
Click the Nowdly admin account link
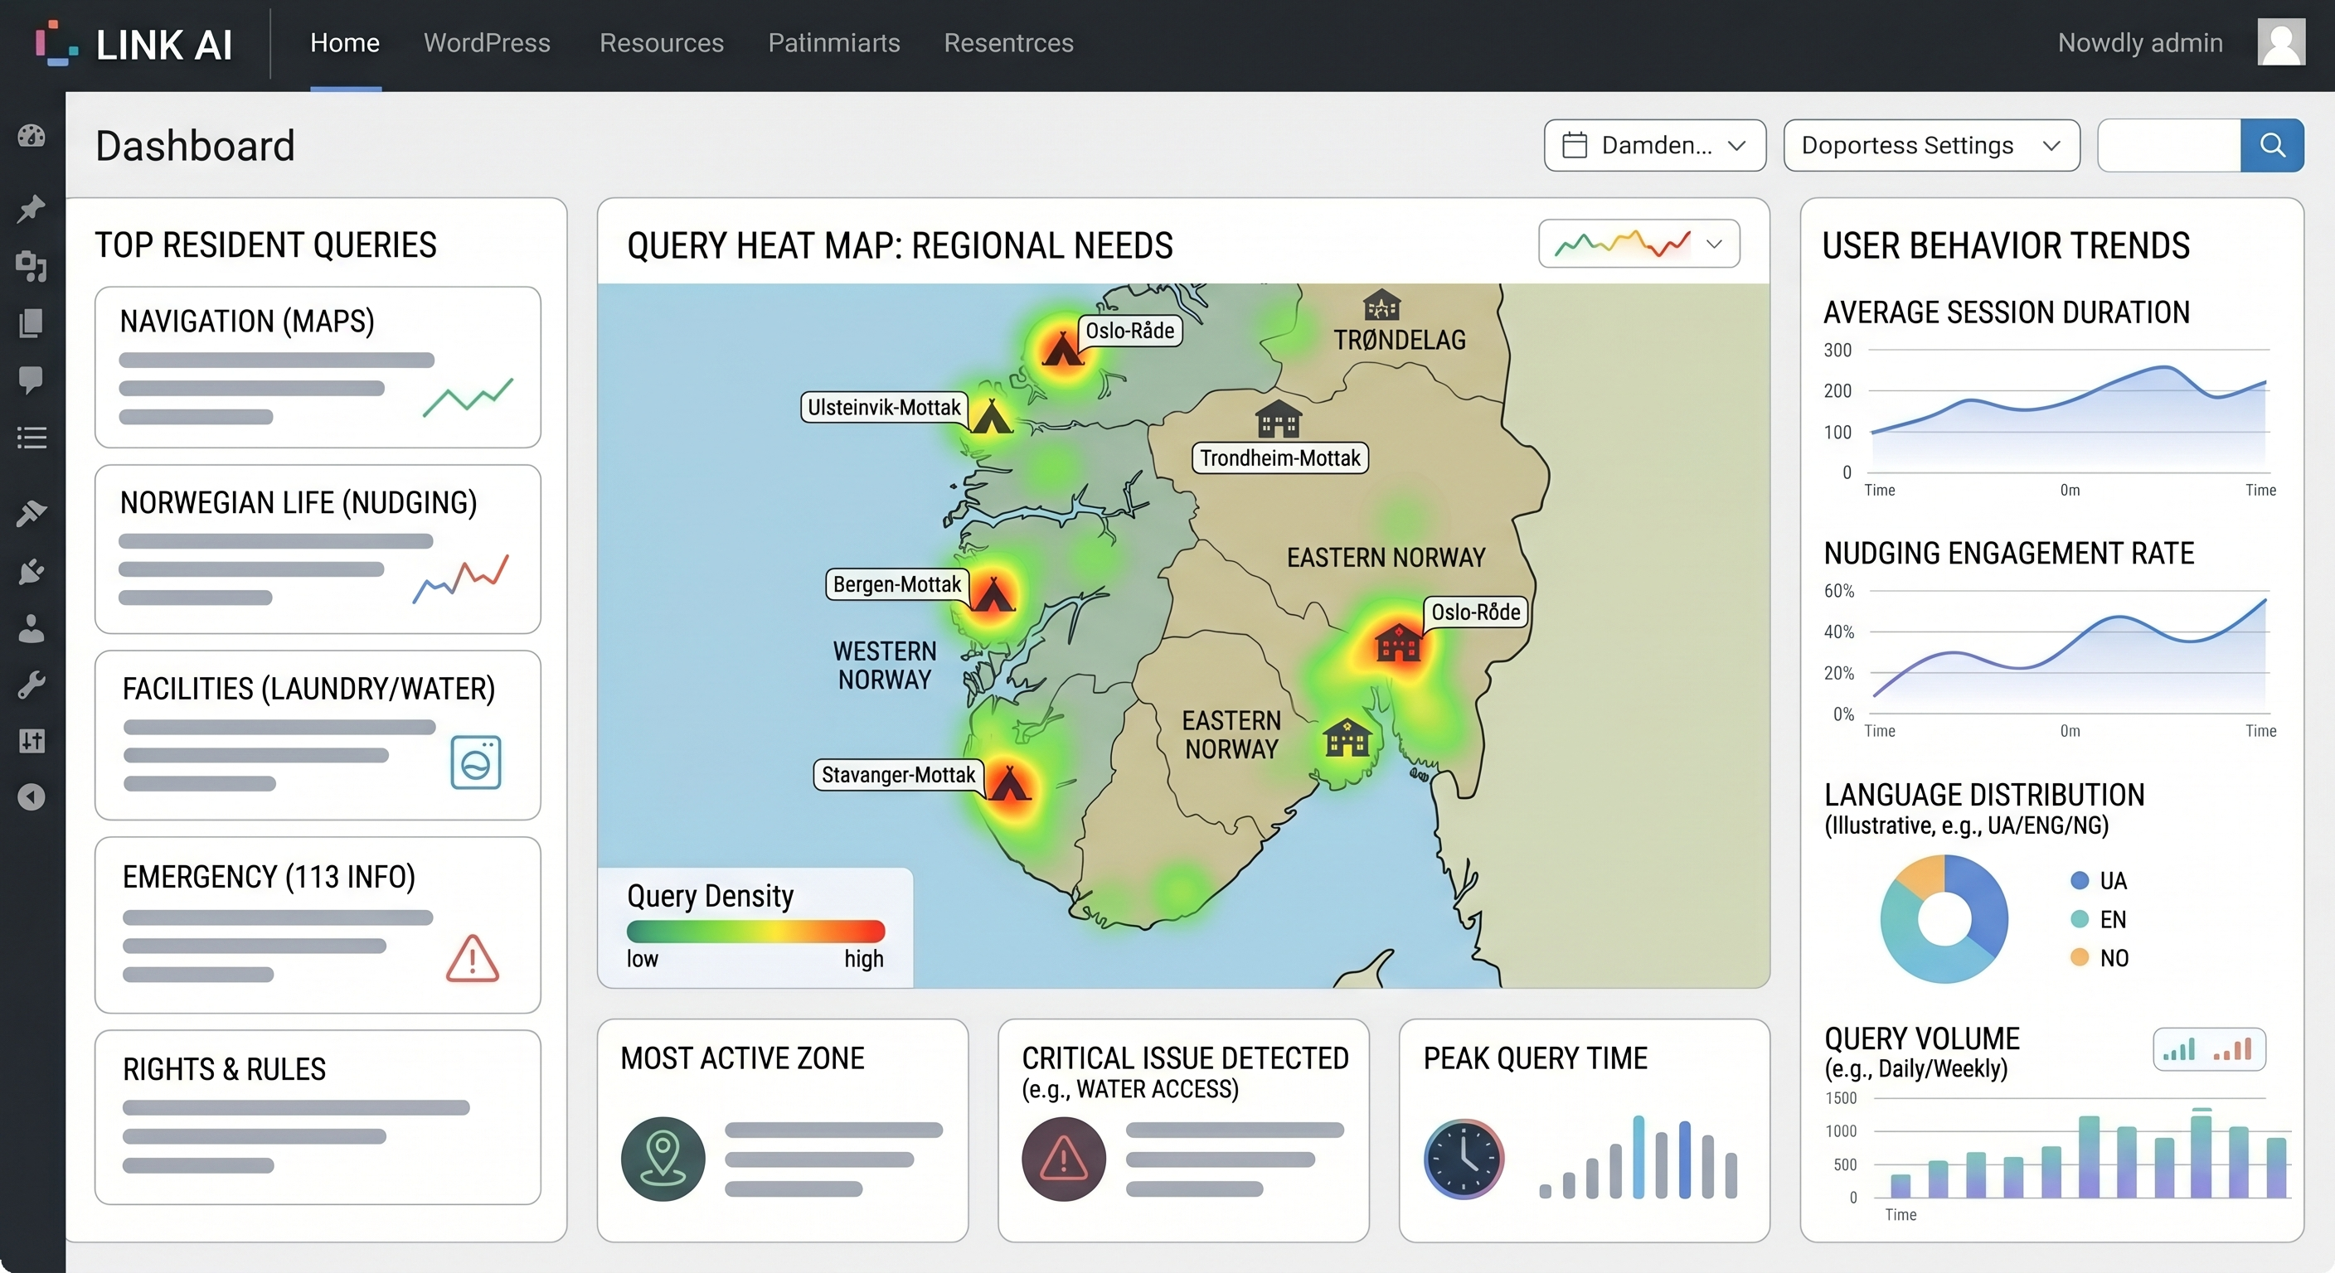[2140, 42]
